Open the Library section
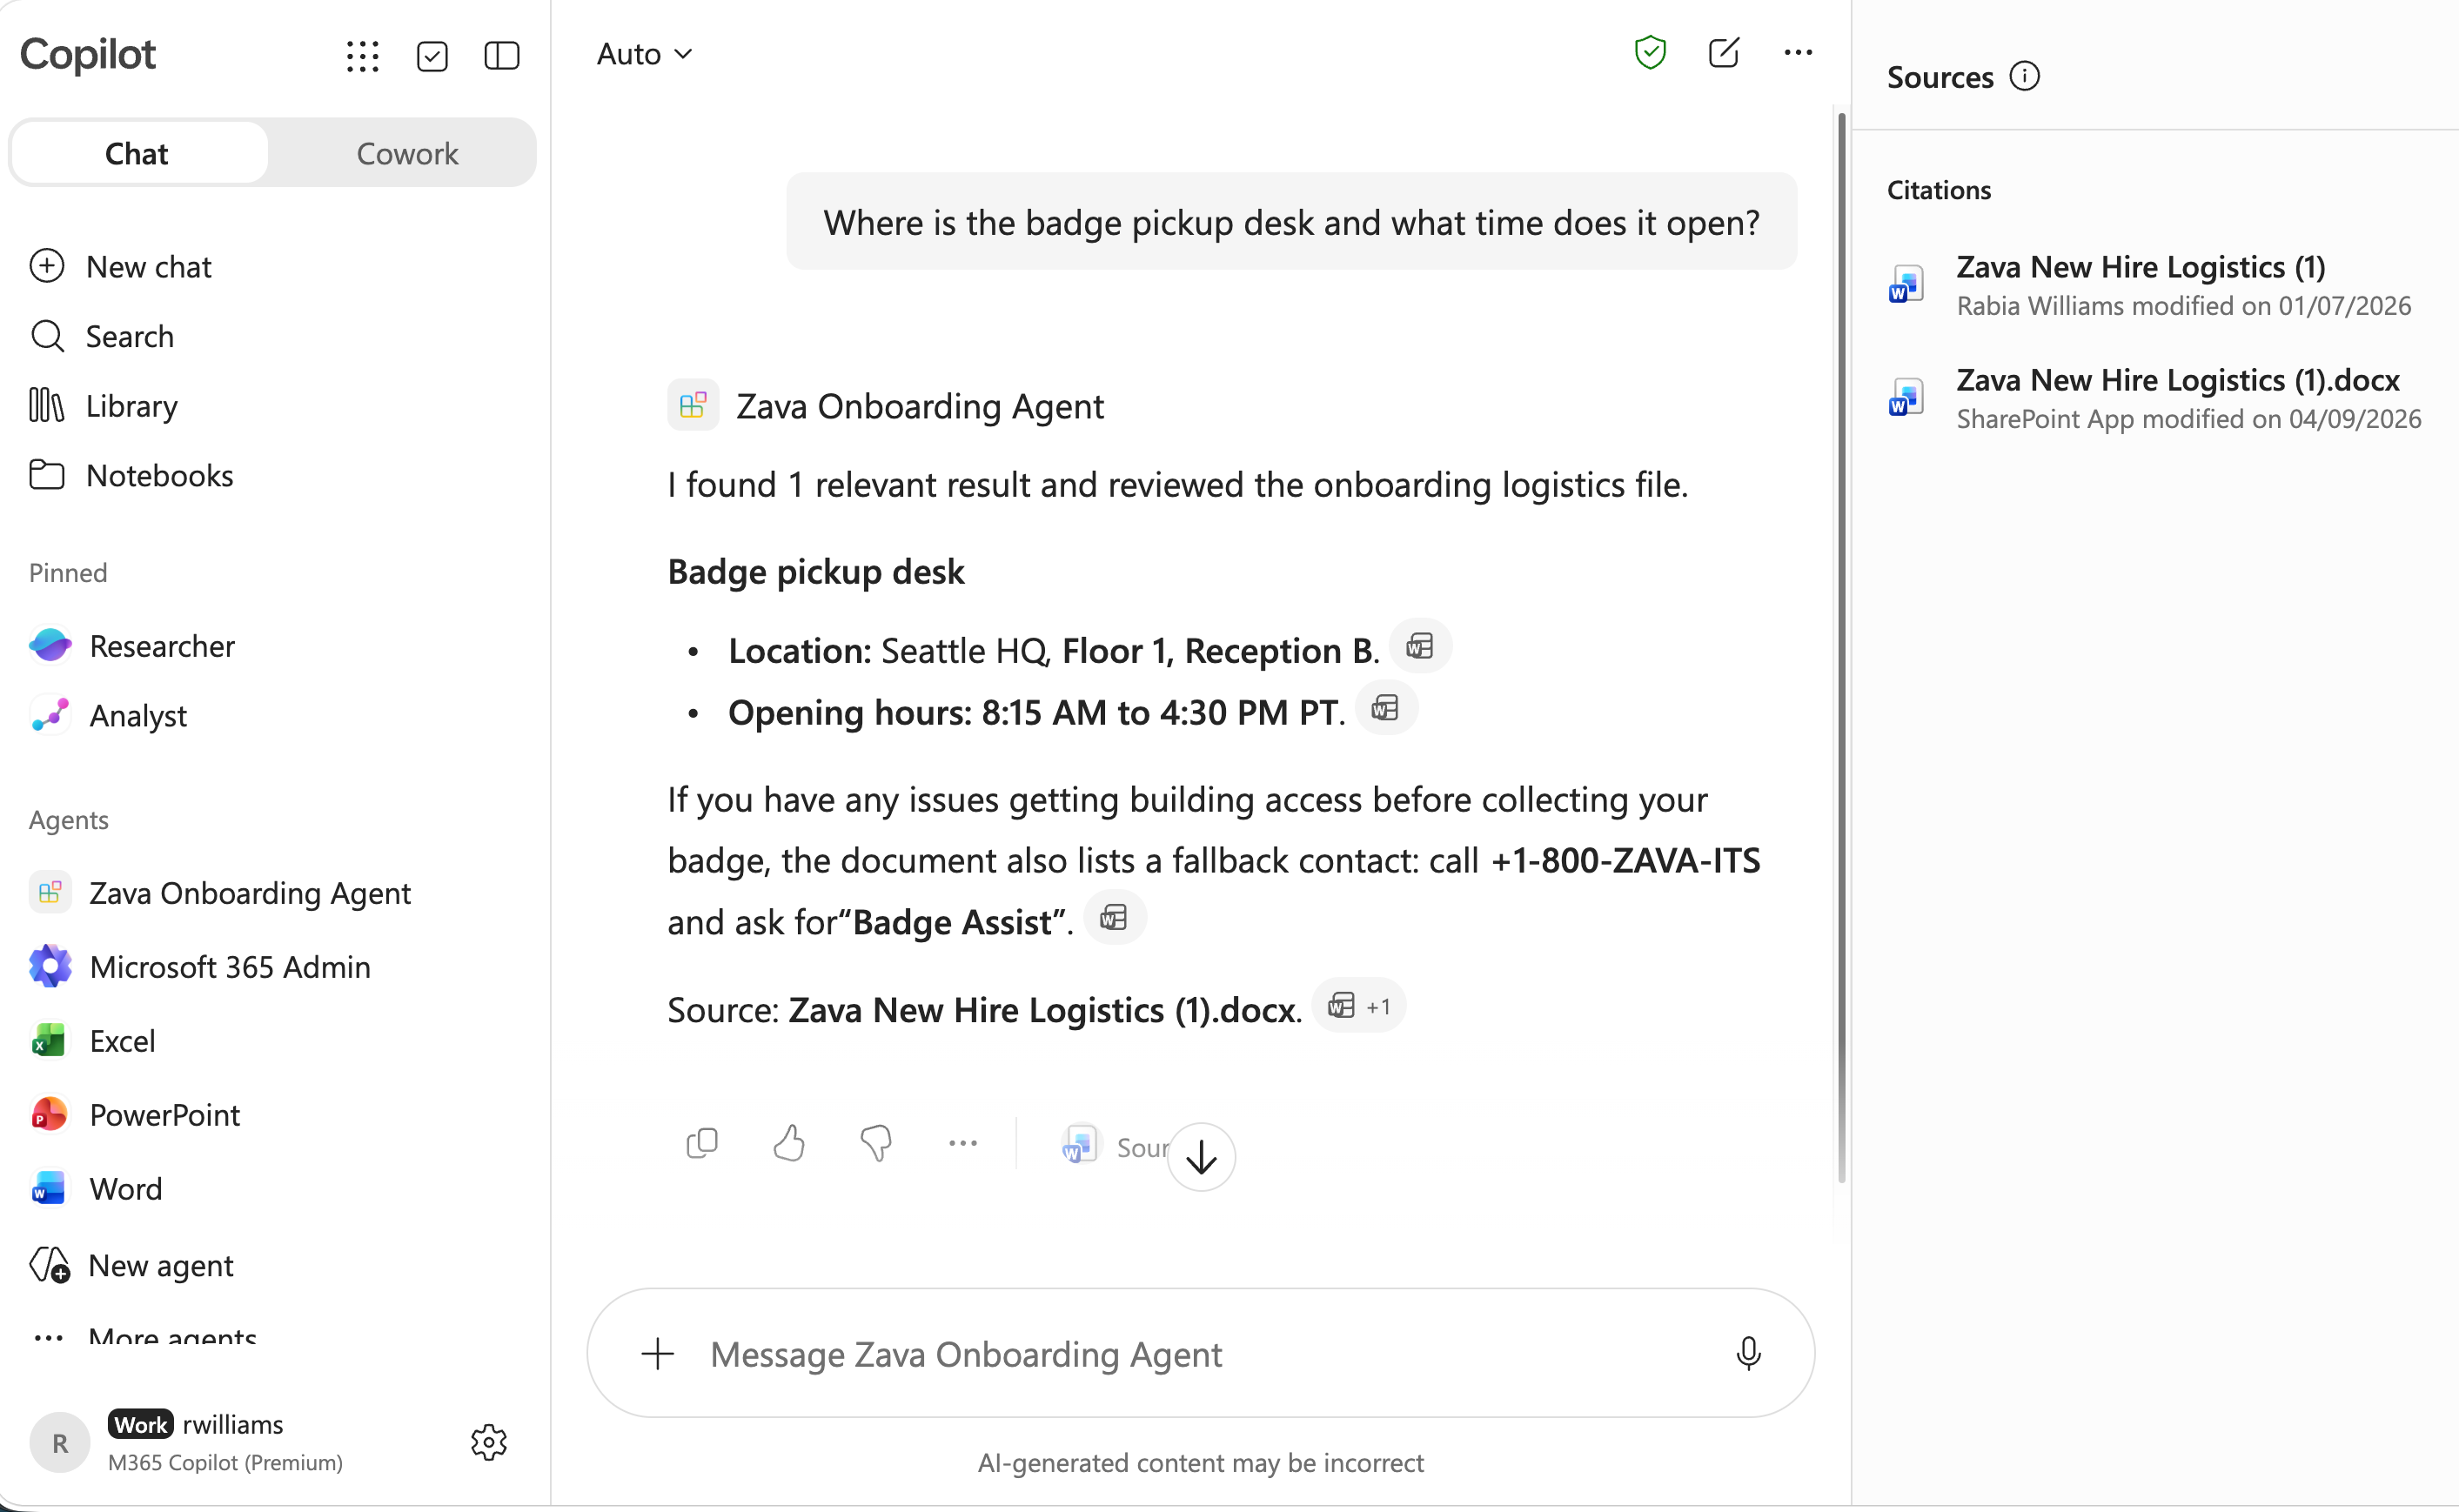This screenshot has height=1512, width=2459. click(104, 406)
